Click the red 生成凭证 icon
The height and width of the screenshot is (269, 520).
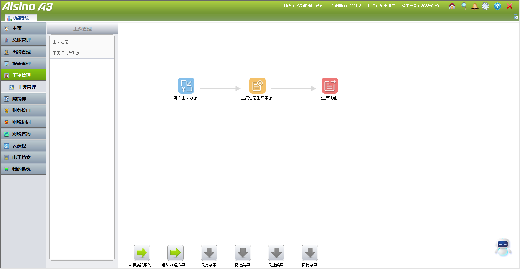pos(329,86)
